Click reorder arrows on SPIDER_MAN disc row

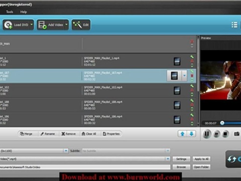click(x=192, y=46)
